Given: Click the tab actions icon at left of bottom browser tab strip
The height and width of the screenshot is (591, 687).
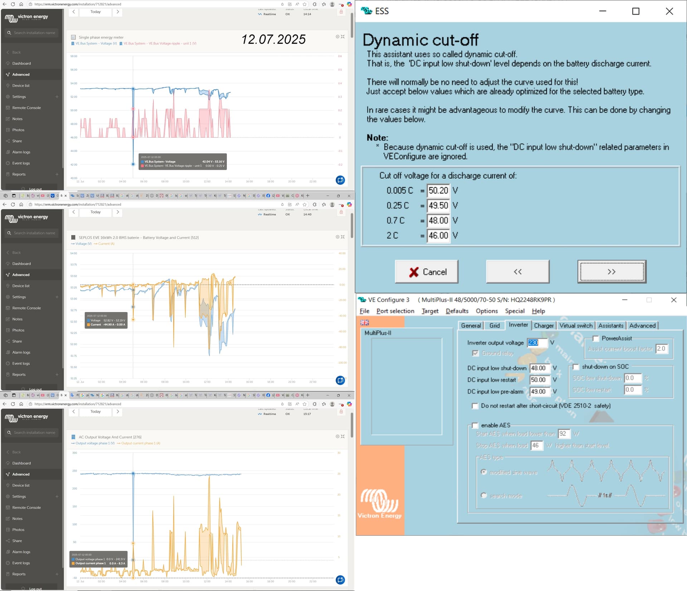Looking at the screenshot, I should pos(14,395).
